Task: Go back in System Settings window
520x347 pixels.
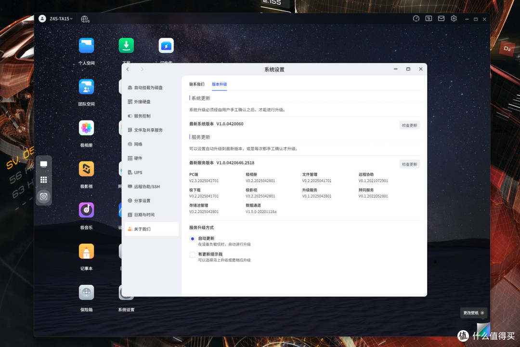Action: pos(128,69)
